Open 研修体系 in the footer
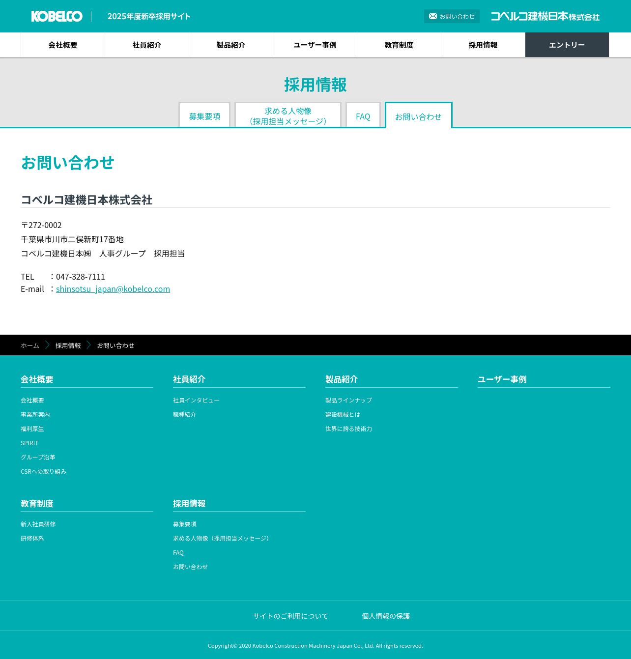 [32, 539]
